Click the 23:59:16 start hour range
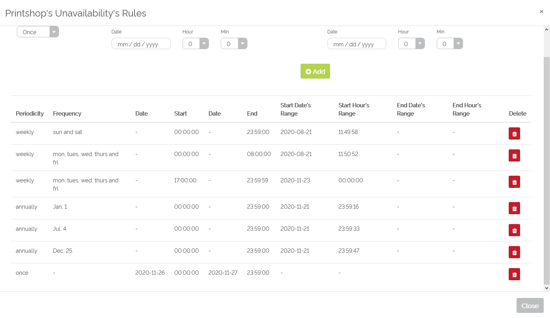Viewport: 550px width, 318px height. coord(349,207)
